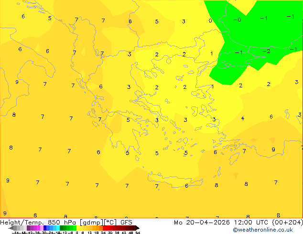Open the weatheronline.co.uk copyright link
The width and height of the screenshot is (303, 234).
263,230
